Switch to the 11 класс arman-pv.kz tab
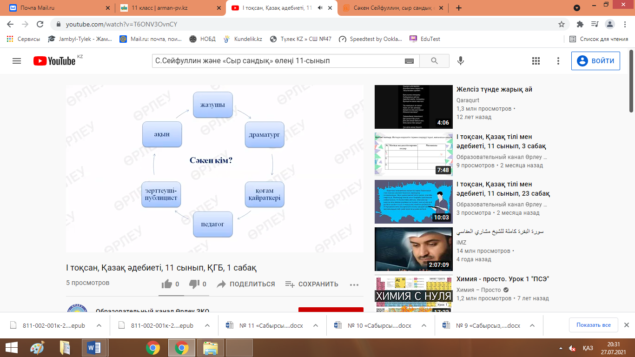The width and height of the screenshot is (635, 357). (170, 8)
